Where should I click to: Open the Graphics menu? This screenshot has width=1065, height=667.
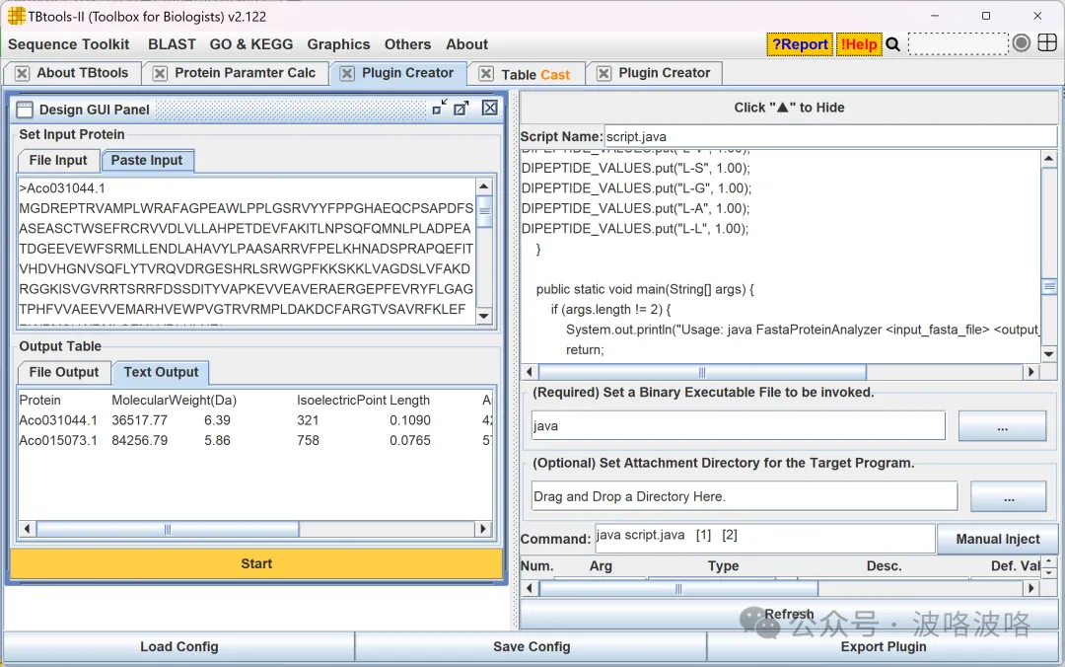338,44
